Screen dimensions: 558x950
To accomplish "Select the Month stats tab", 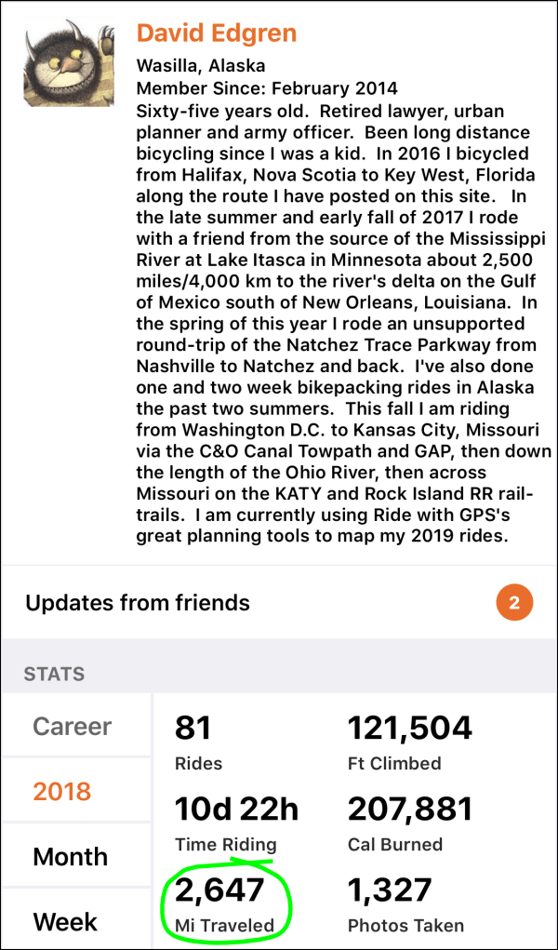I will coord(69,856).
